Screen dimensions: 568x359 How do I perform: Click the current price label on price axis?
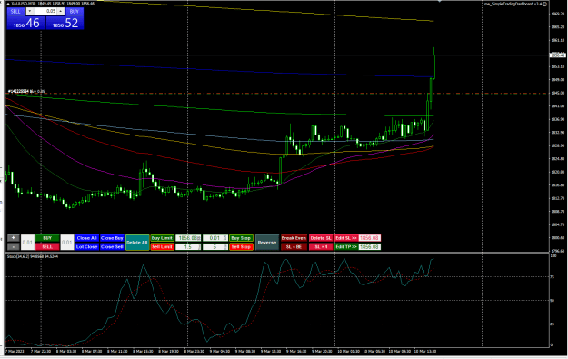(x=558, y=55)
